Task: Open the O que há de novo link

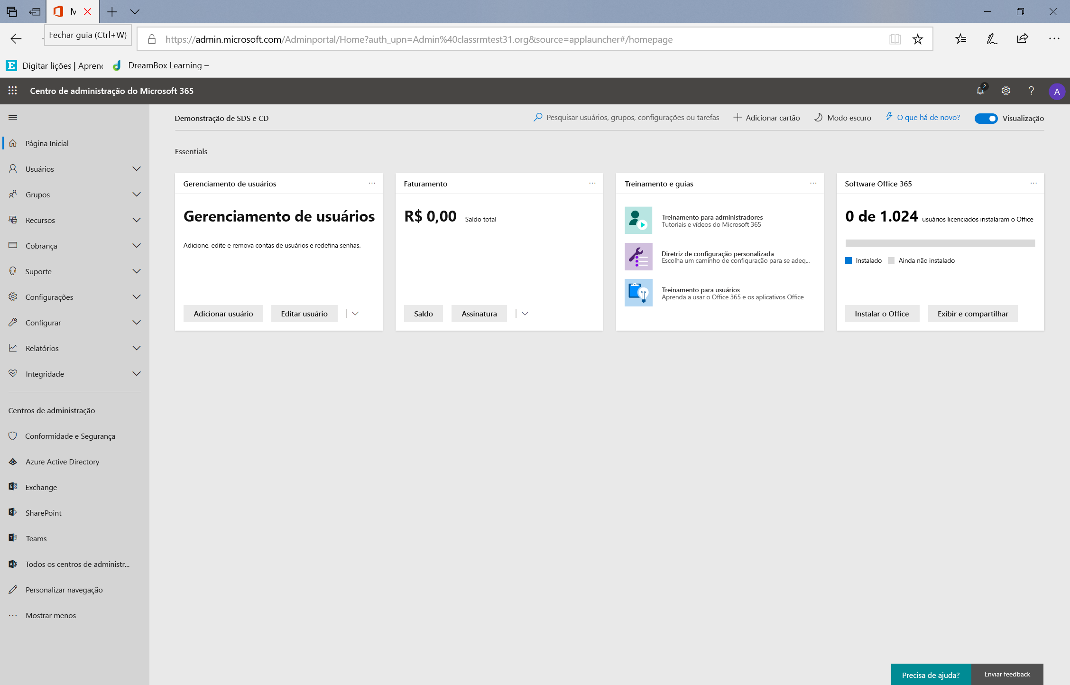Action: [923, 117]
